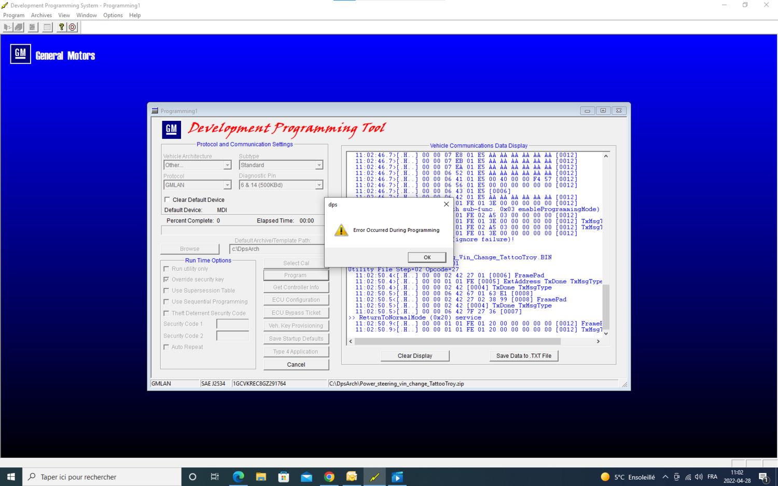Show hidden system tray icons

(x=665, y=477)
